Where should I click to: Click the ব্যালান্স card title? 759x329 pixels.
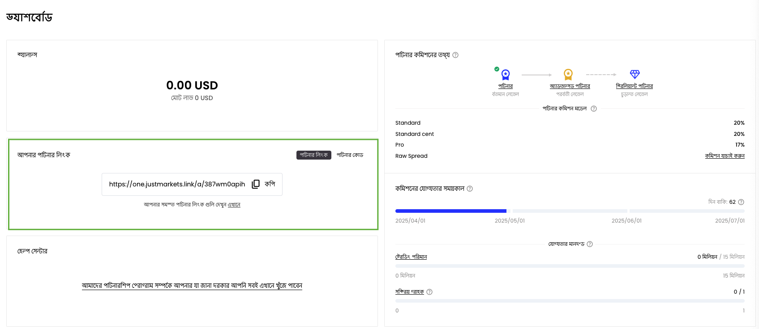[27, 55]
